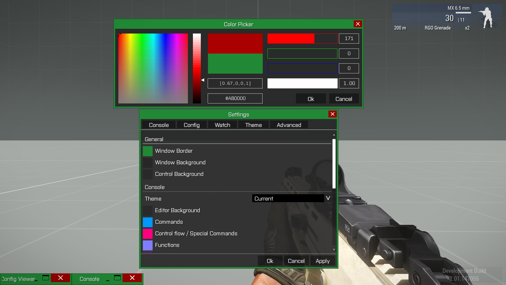This screenshot has height=285, width=506.
Task: Close the Color Picker window
Action: pos(358,24)
